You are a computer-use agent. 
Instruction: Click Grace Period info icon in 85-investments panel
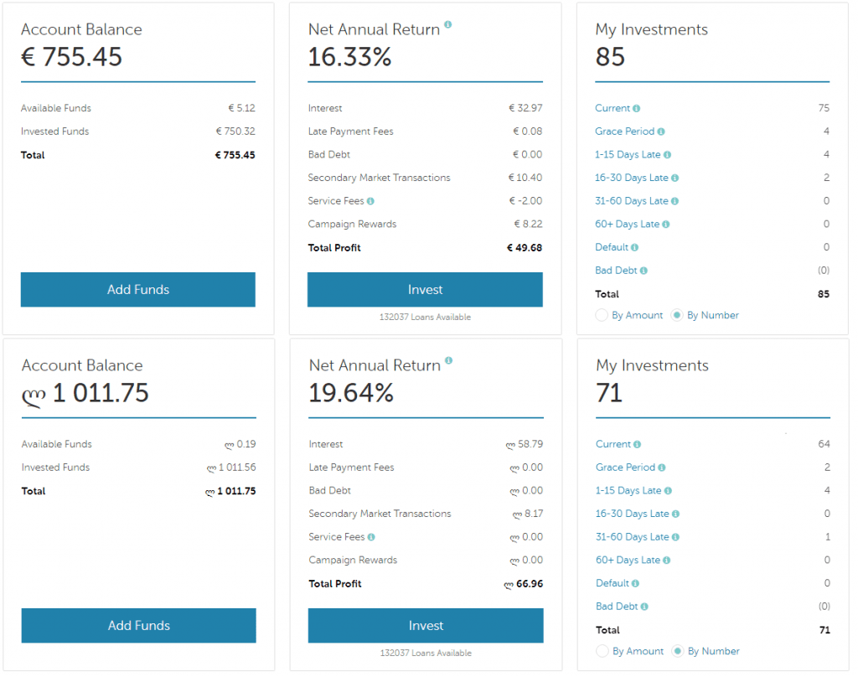pyautogui.click(x=662, y=132)
